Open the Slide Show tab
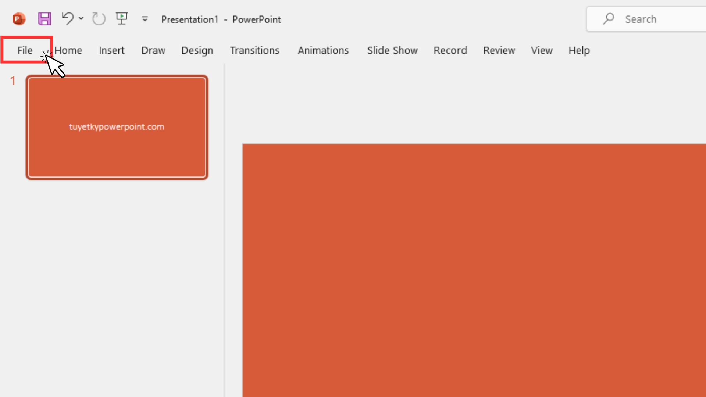Viewport: 706px width, 397px height. click(392, 50)
